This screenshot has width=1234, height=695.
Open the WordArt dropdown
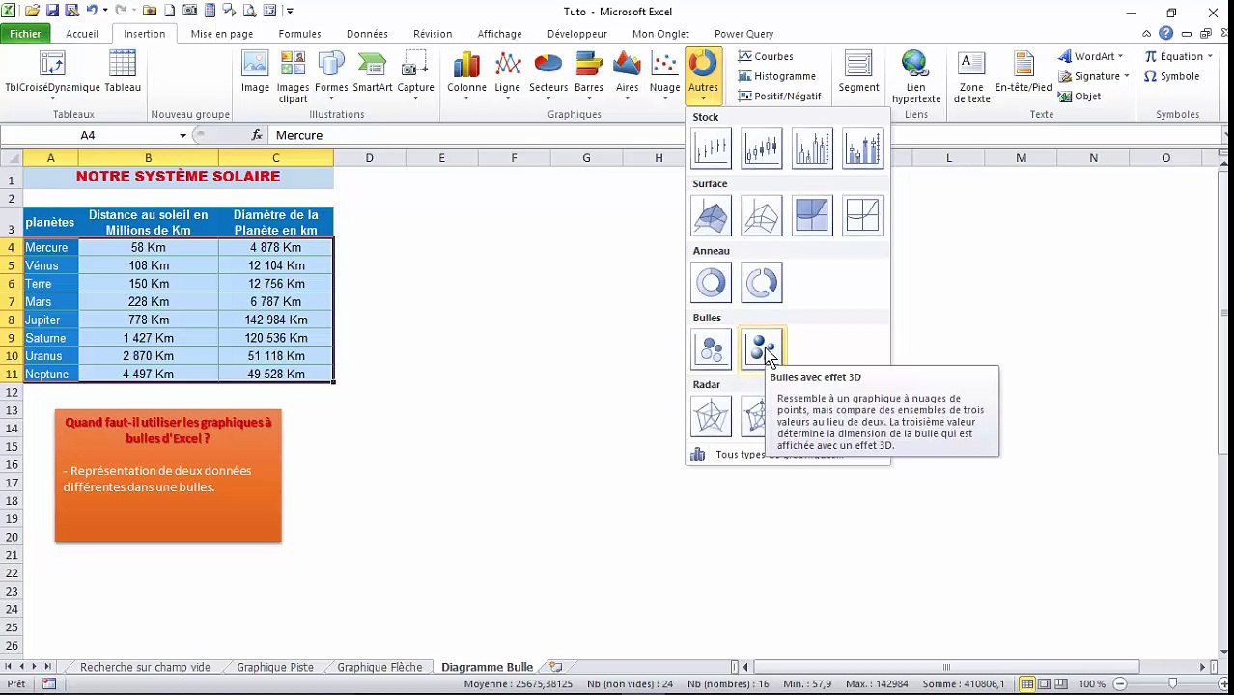click(x=1090, y=56)
